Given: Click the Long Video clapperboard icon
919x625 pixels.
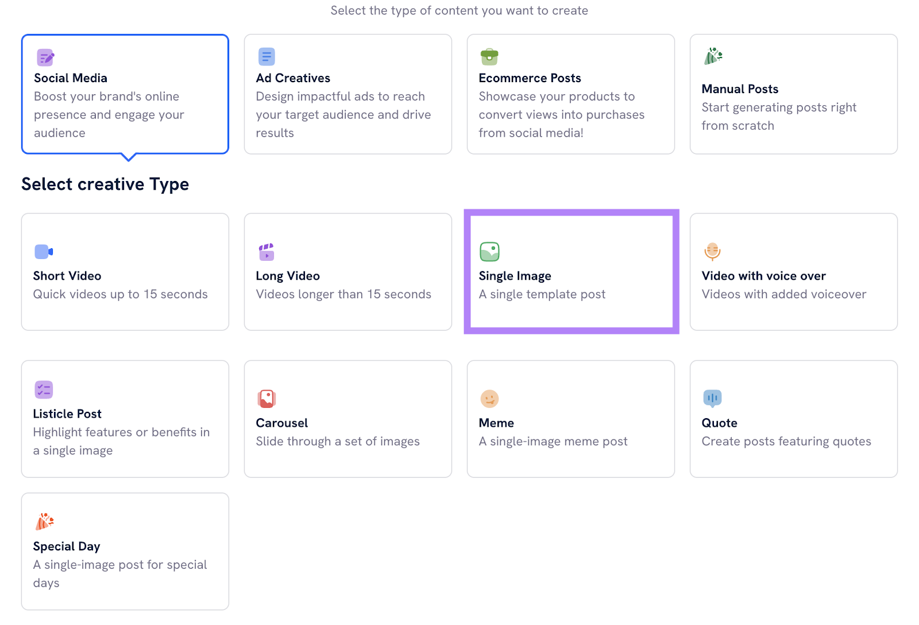Looking at the screenshot, I should click(267, 252).
